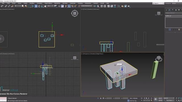Click Use Pivot Point Center icon
Viewport: 182px width, 102px height.
[56, 6]
